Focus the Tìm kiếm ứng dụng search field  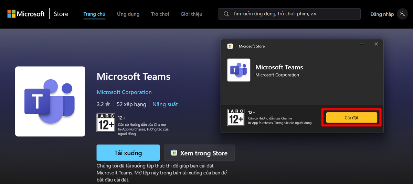click(289, 14)
